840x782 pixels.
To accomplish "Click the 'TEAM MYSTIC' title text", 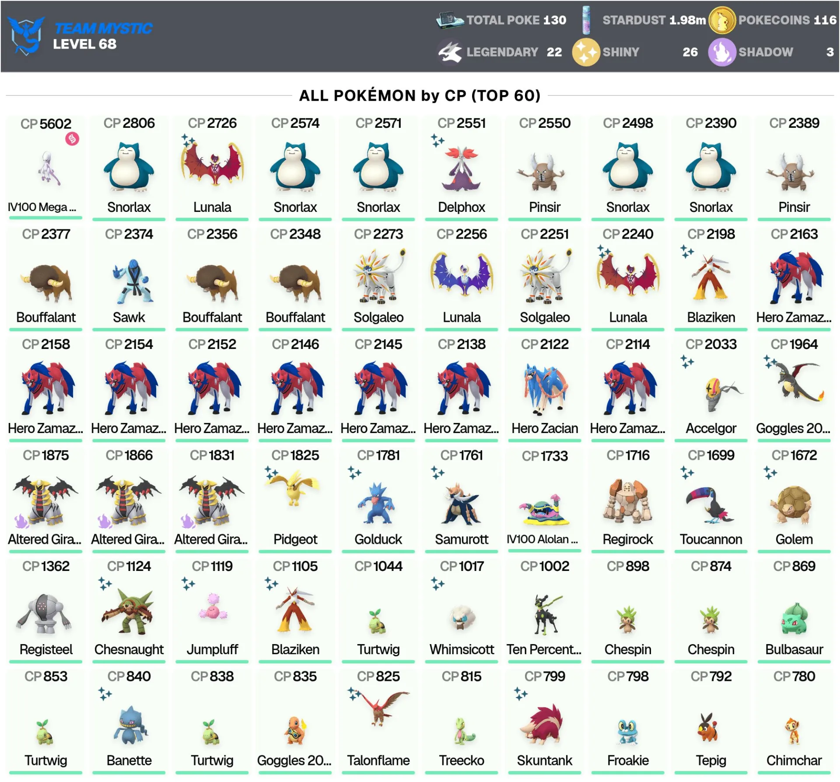I will coord(103,28).
